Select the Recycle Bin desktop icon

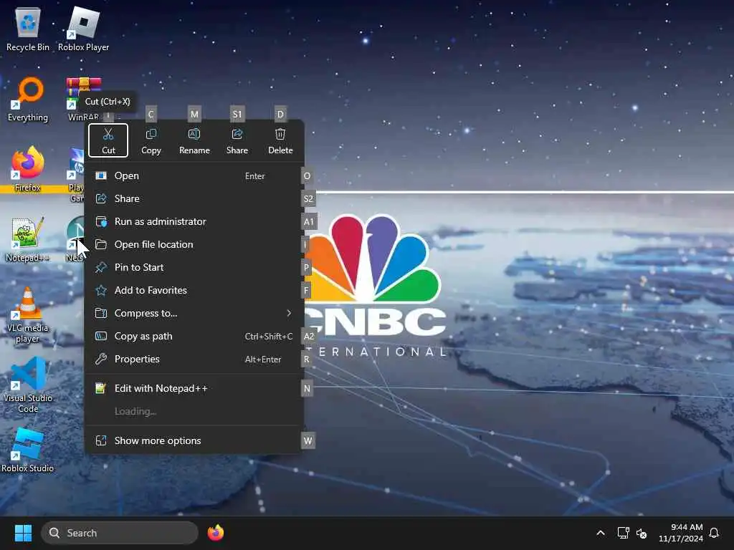[28, 29]
